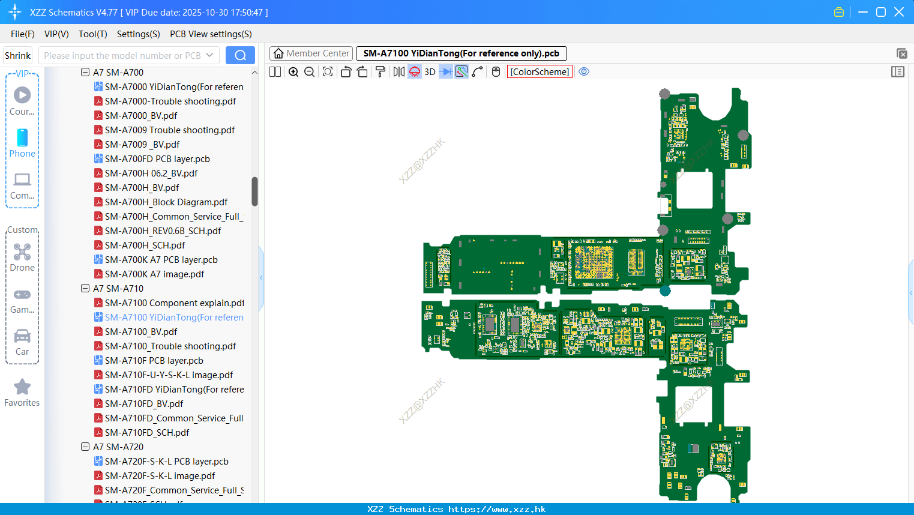Image resolution: width=914 pixels, height=515 pixels.
Task: Open the VIP(V) menu
Action: point(56,34)
